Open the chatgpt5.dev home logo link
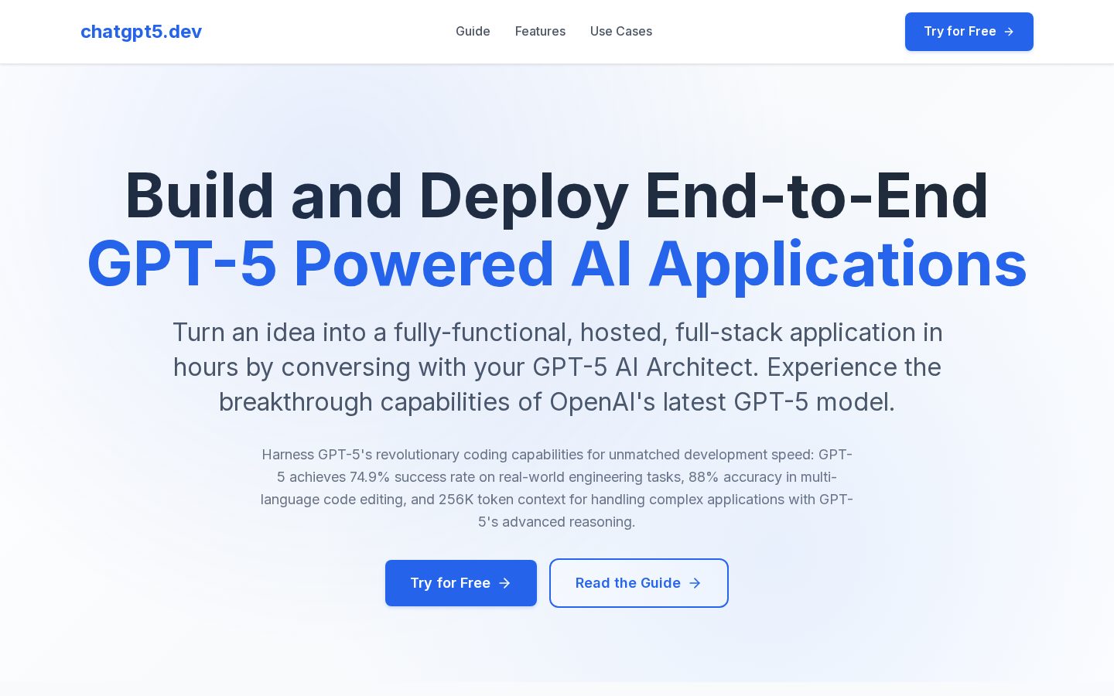The image size is (1114, 696). click(141, 32)
